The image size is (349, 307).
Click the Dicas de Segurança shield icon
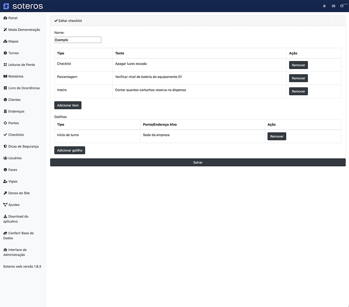coord(5,146)
